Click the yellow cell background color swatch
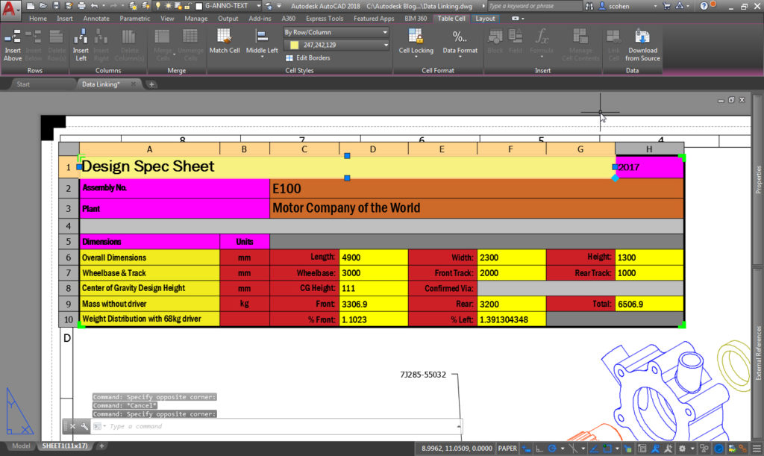The image size is (764, 456). [295, 46]
